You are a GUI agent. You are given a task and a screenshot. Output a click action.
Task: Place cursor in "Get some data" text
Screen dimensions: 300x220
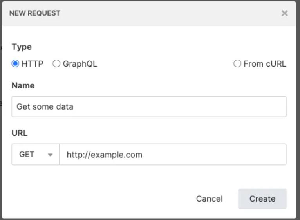[45, 106]
